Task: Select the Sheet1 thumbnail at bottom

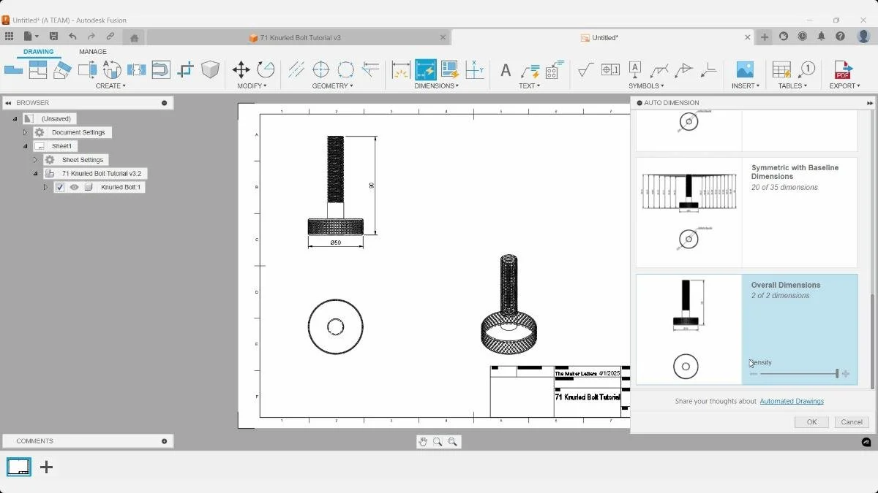Action: (x=19, y=467)
